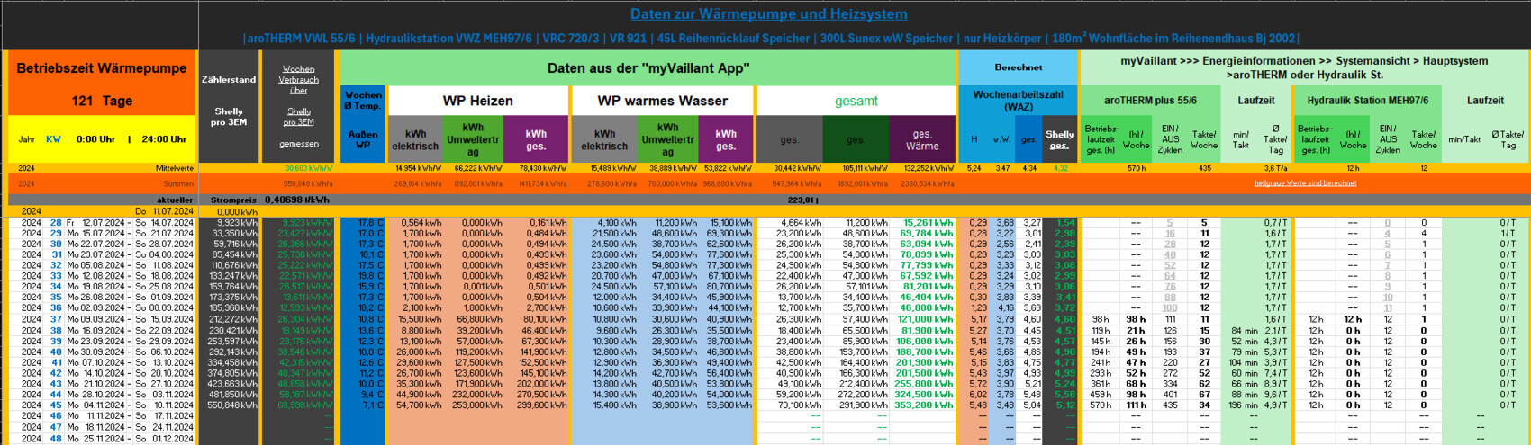This screenshot has height=445, width=1531.
Task: Click the green 'gesamt' header cell
Action: pyautogui.click(x=856, y=101)
